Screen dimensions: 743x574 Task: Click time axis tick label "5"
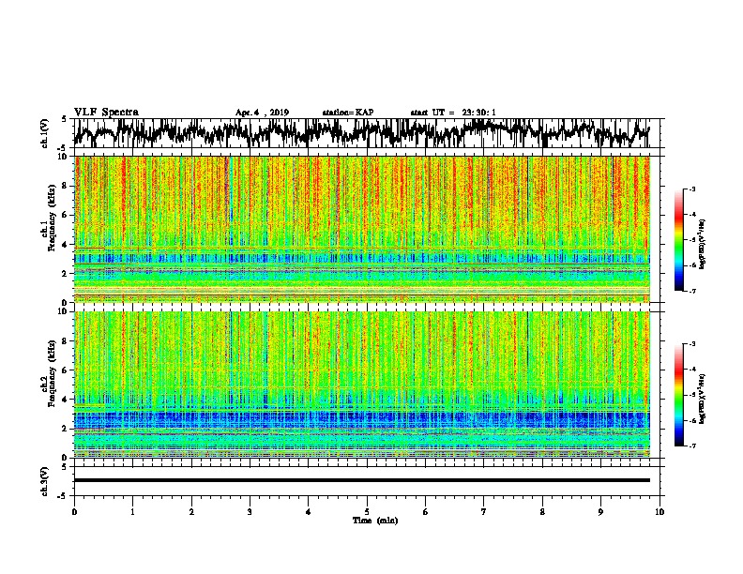point(367,512)
